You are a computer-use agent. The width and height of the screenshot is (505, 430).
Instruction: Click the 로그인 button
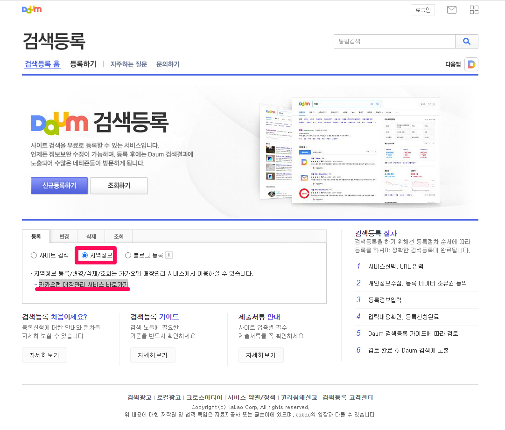pyautogui.click(x=422, y=9)
